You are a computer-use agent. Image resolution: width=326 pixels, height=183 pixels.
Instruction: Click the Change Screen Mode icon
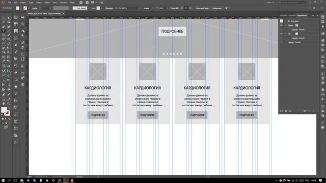click(6, 127)
